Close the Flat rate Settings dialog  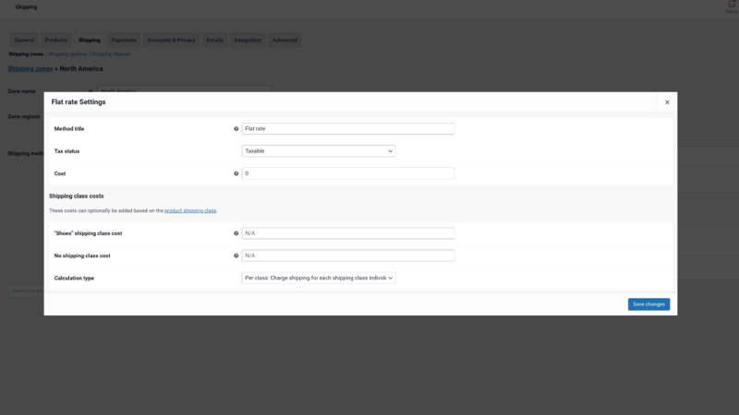pyautogui.click(x=667, y=102)
